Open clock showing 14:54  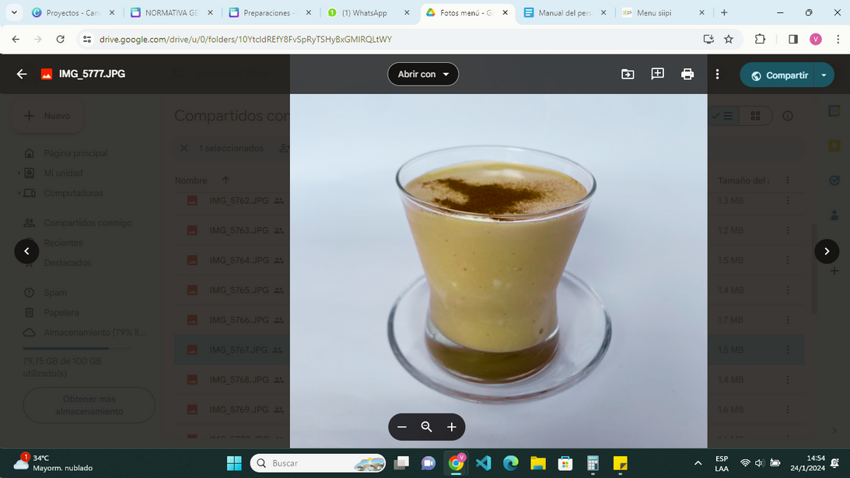(x=808, y=463)
